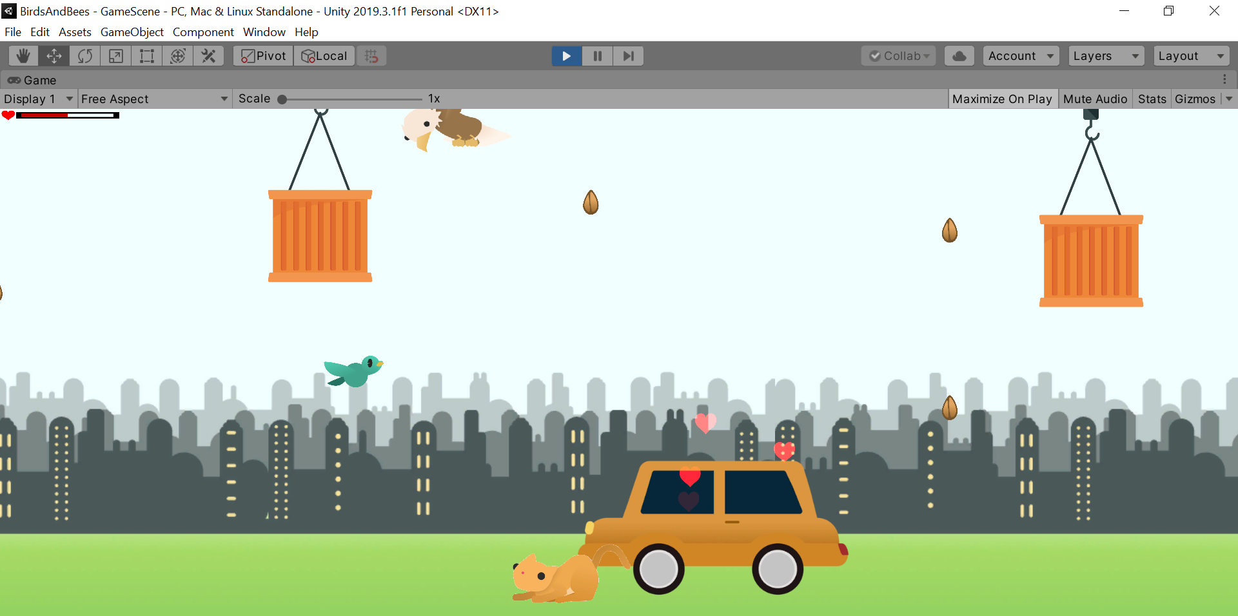1238x616 pixels.
Task: Select the Rect Transform tool
Action: (146, 56)
